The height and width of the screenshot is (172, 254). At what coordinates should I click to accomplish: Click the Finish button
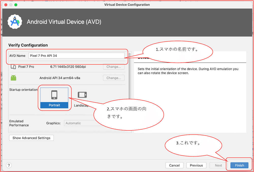click(240, 165)
